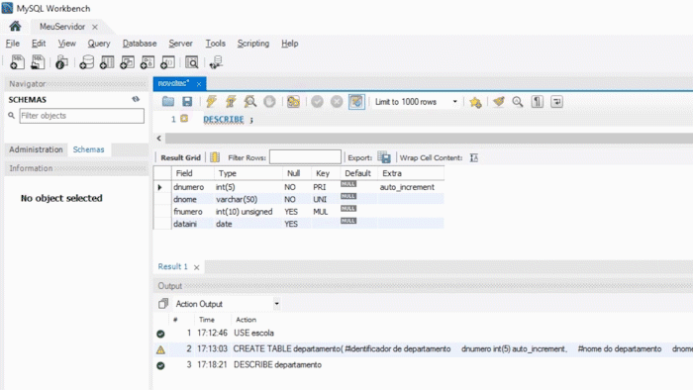Commit the transaction icon
Viewport: 693px width, 390px height.
coord(317,102)
